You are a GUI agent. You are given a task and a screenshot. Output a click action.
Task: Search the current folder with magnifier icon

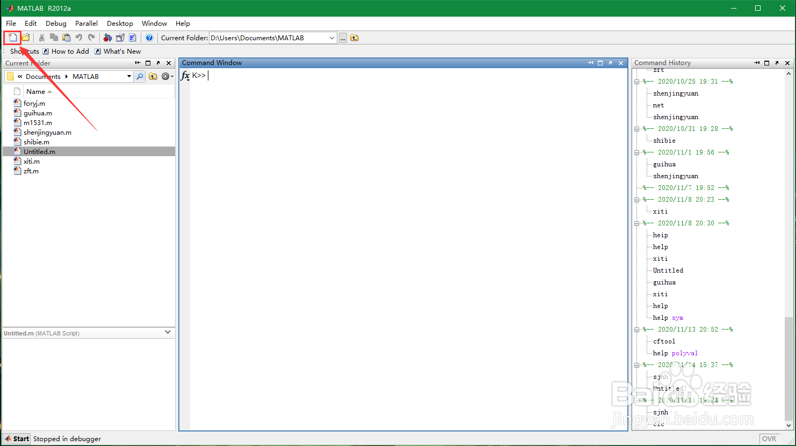(x=140, y=76)
